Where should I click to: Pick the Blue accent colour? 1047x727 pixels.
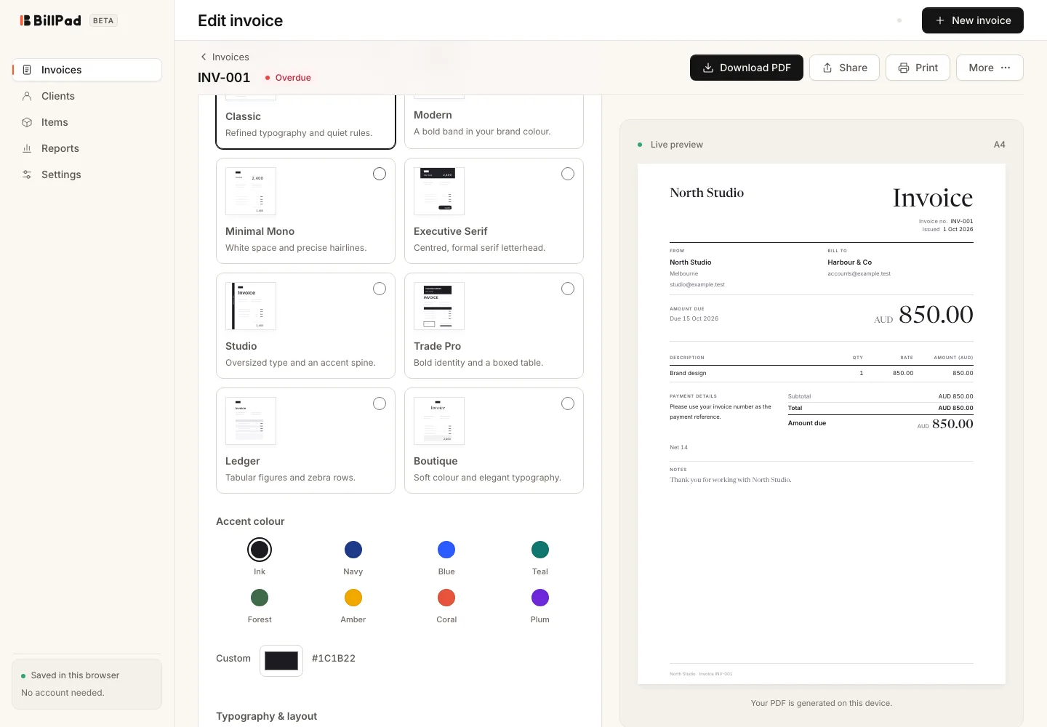click(x=446, y=550)
